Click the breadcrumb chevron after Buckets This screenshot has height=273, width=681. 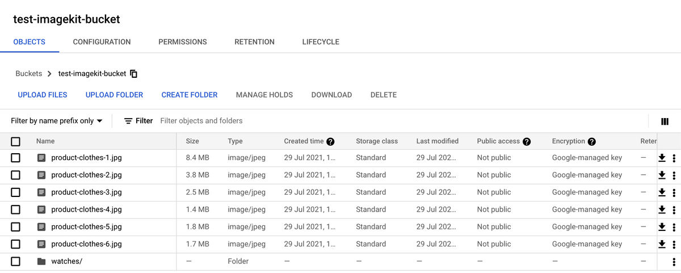(x=50, y=74)
